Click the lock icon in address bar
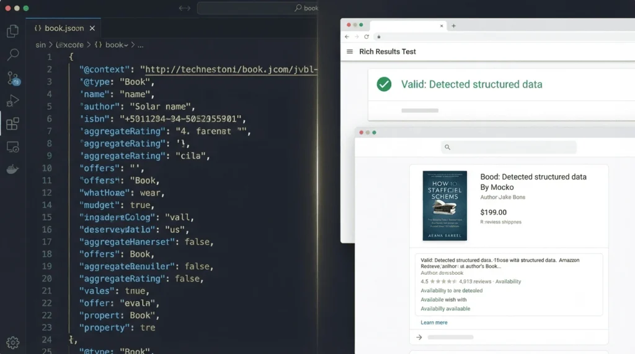 (x=379, y=37)
